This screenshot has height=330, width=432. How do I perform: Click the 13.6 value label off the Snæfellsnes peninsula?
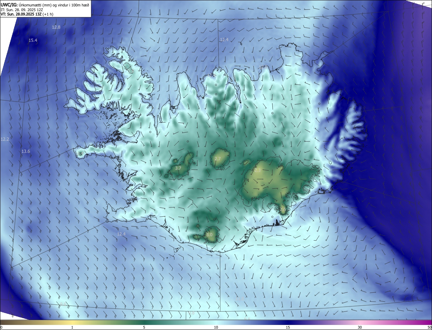[26, 152]
